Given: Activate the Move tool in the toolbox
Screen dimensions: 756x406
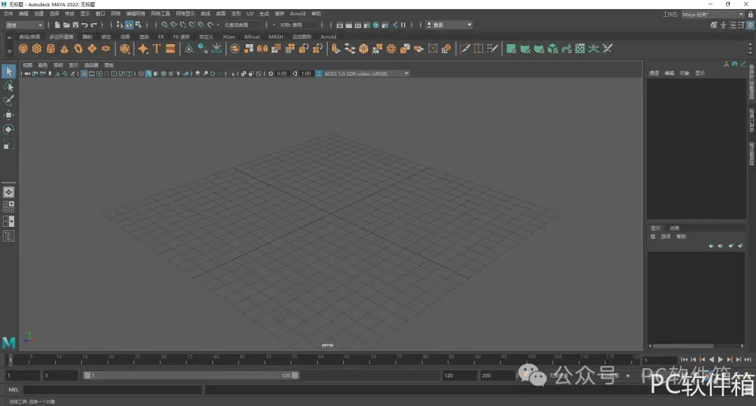Looking at the screenshot, I should coord(8,115).
